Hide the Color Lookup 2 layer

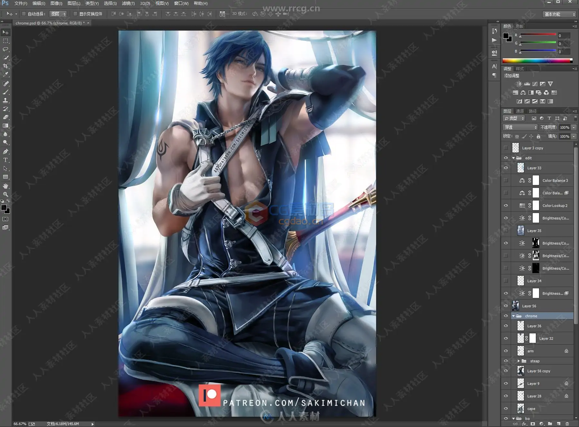506,206
